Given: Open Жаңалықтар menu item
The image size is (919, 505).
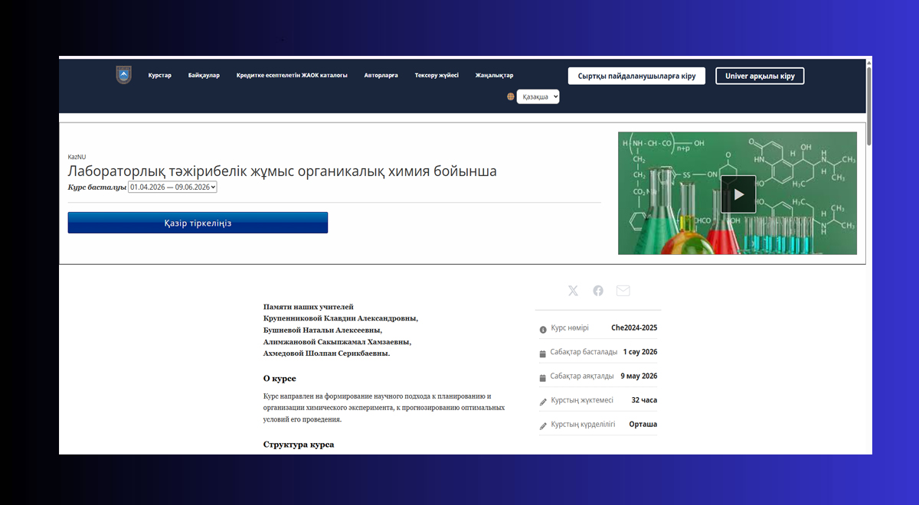Looking at the screenshot, I should [494, 75].
